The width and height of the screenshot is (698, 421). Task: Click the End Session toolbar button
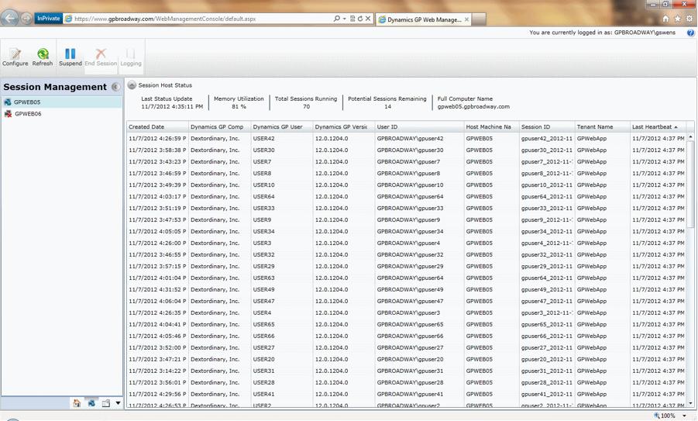[101, 57]
